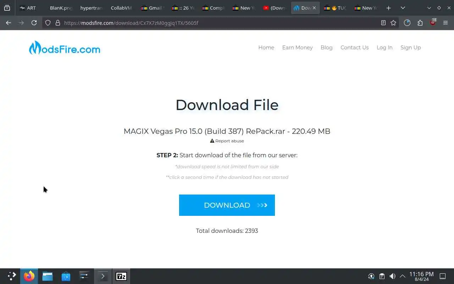Click the Sign Up link
Screen dimensions: 454x284
410,48
